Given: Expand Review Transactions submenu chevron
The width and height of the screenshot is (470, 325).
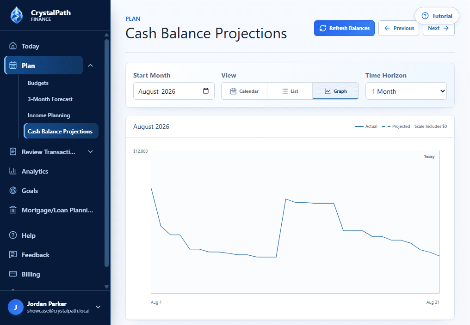Looking at the screenshot, I should pos(91,152).
